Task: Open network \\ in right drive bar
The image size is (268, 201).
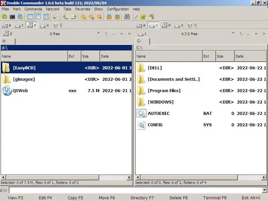Action: (x=192, y=25)
